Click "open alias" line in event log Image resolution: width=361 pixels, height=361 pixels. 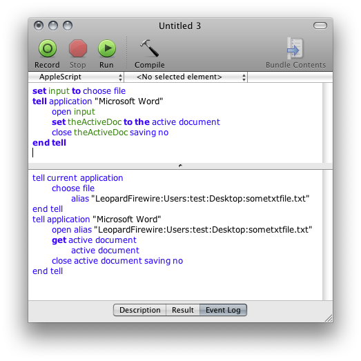click(x=182, y=230)
